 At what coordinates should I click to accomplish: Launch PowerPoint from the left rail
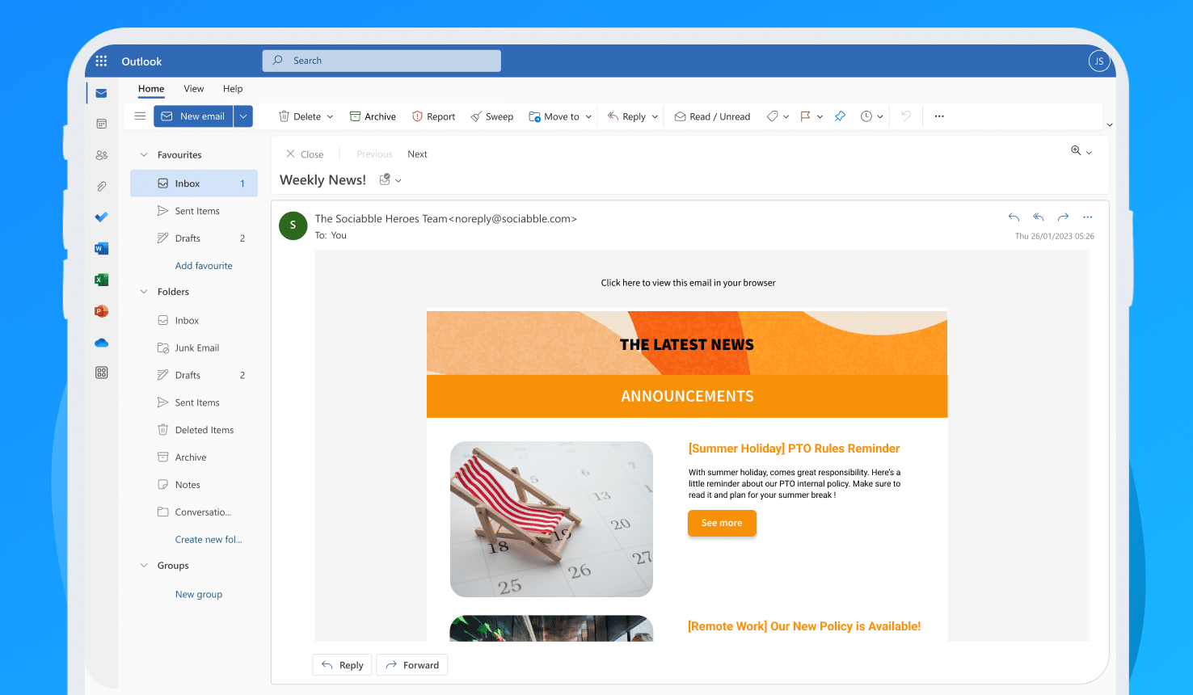point(101,311)
